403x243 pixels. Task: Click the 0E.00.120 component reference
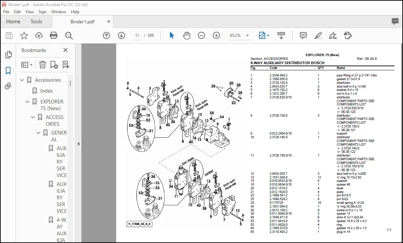pos(348,112)
